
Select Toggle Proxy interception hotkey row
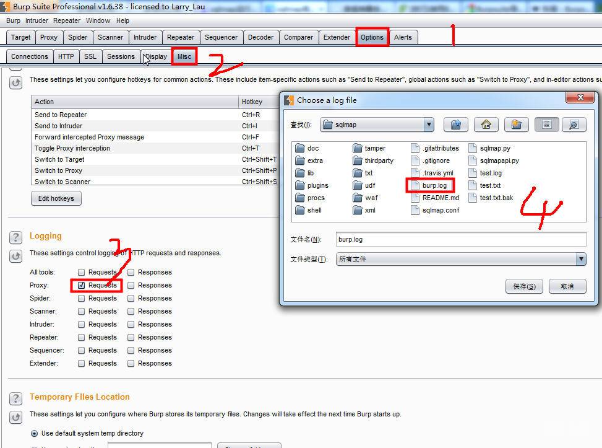tap(155, 148)
